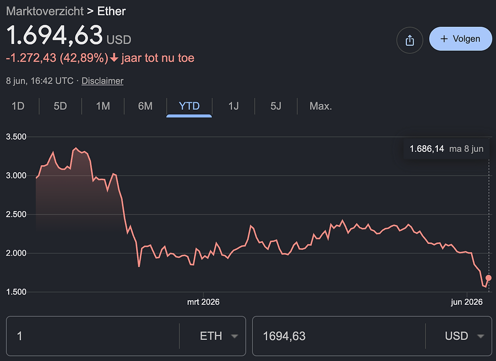
Task: Open the USD currency dropdown
Action: tap(465, 336)
